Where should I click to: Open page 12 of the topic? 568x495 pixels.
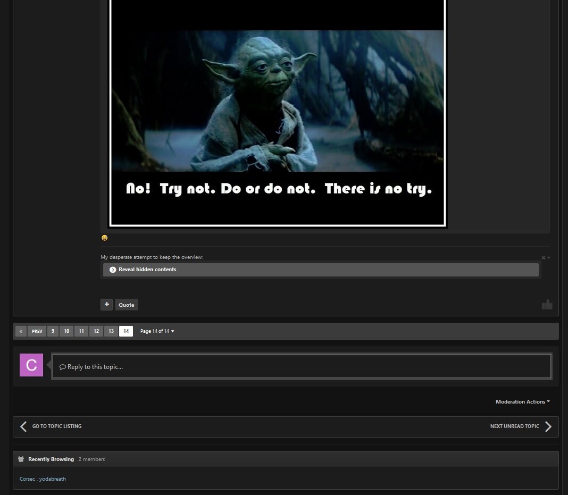[96, 331]
